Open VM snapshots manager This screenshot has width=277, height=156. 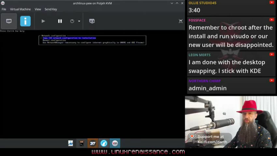pyautogui.click(x=92, y=21)
